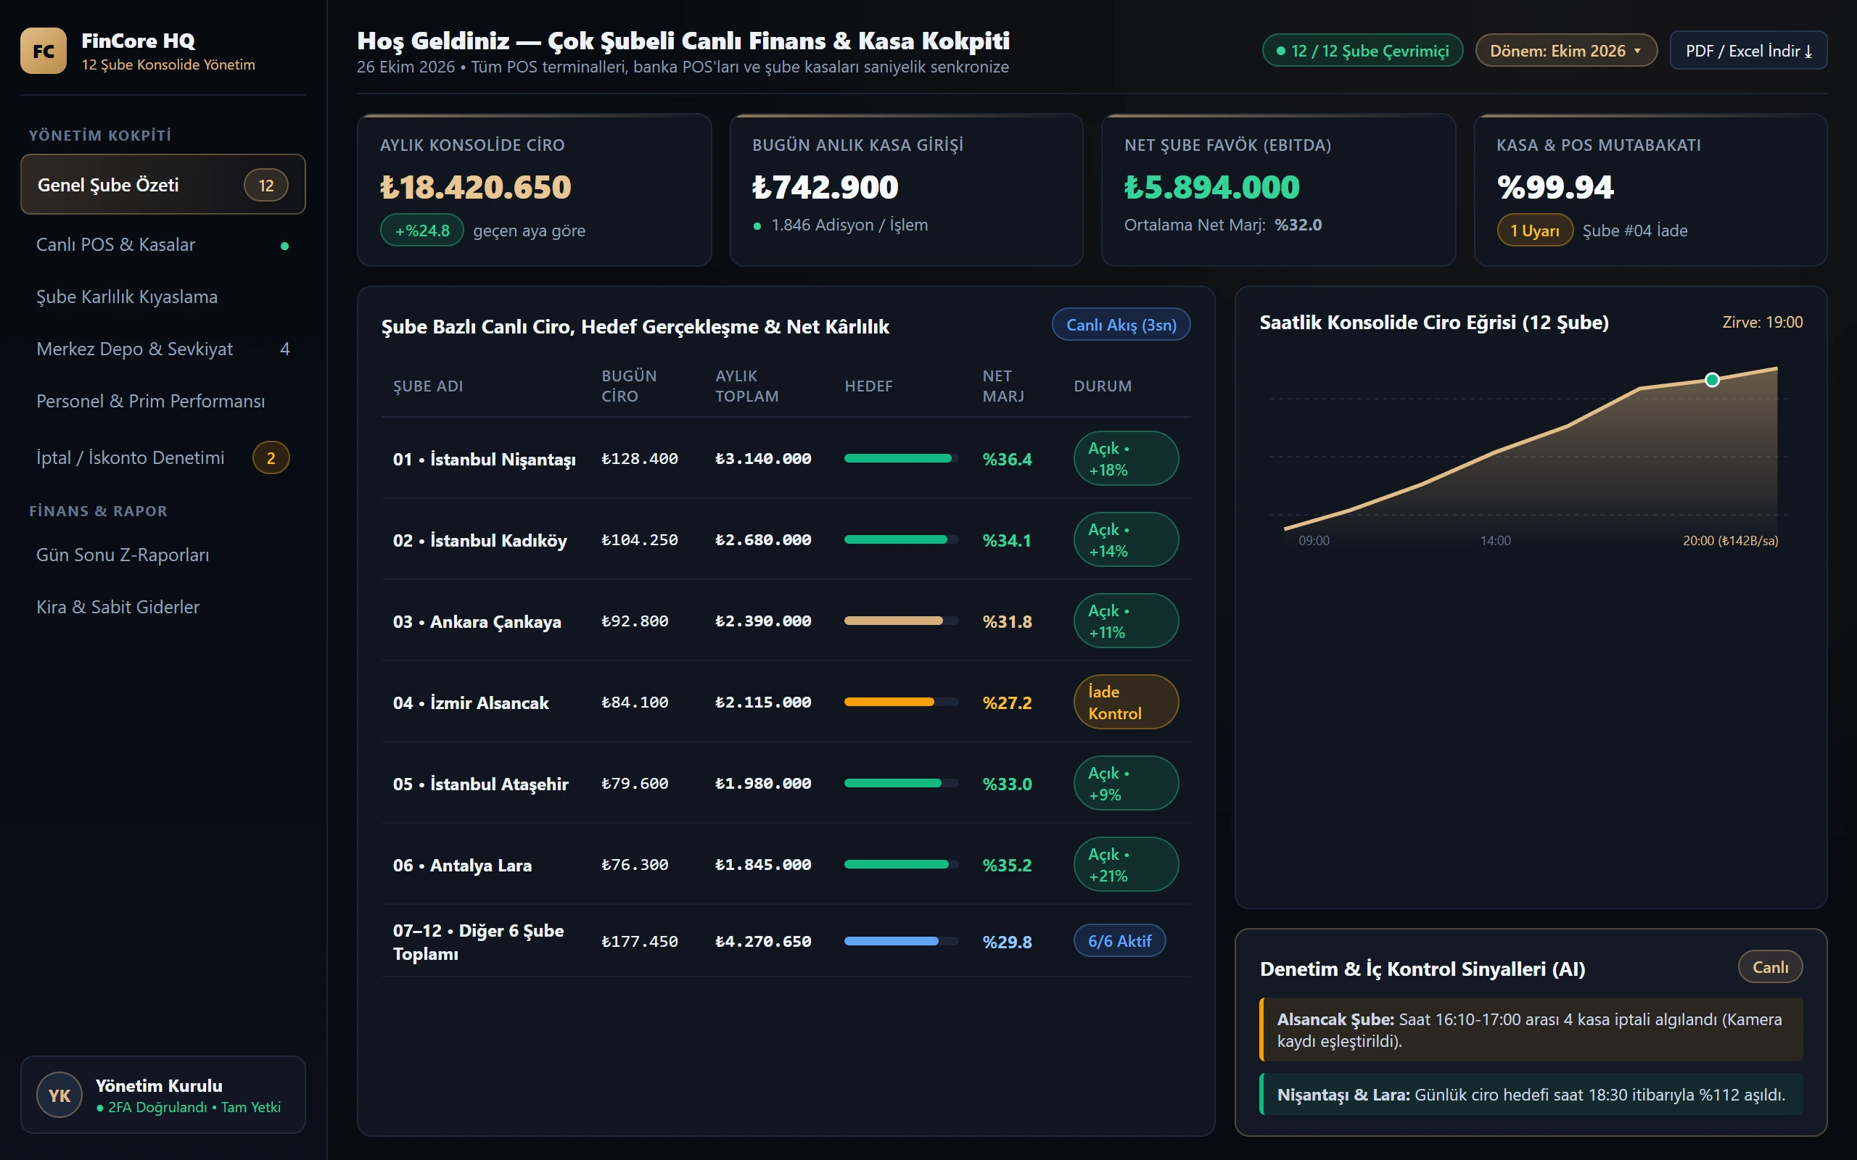The height and width of the screenshot is (1160, 1857).
Task: Click the YK user avatar
Action: pyautogui.click(x=59, y=1095)
